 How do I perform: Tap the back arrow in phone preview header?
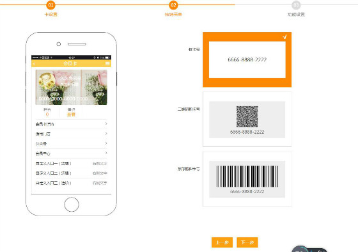[x=35, y=64]
